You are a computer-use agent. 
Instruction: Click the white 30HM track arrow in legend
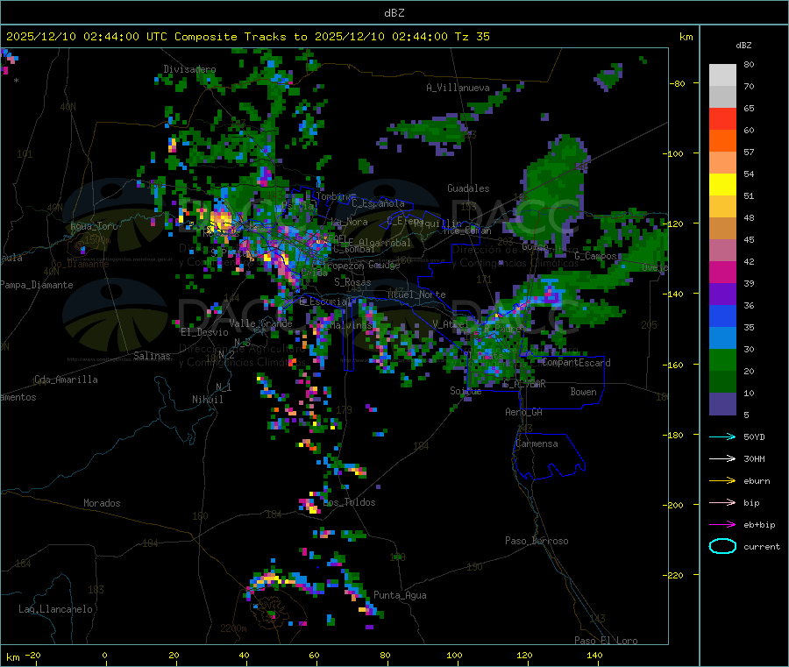point(722,458)
